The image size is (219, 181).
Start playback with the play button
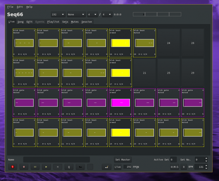[46, 167]
